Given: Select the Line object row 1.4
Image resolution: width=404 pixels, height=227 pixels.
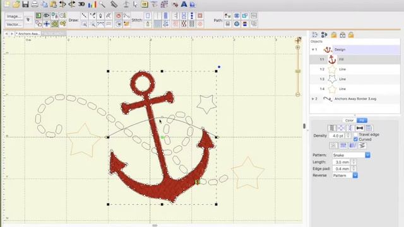Looking at the screenshot, I should [x=355, y=88].
